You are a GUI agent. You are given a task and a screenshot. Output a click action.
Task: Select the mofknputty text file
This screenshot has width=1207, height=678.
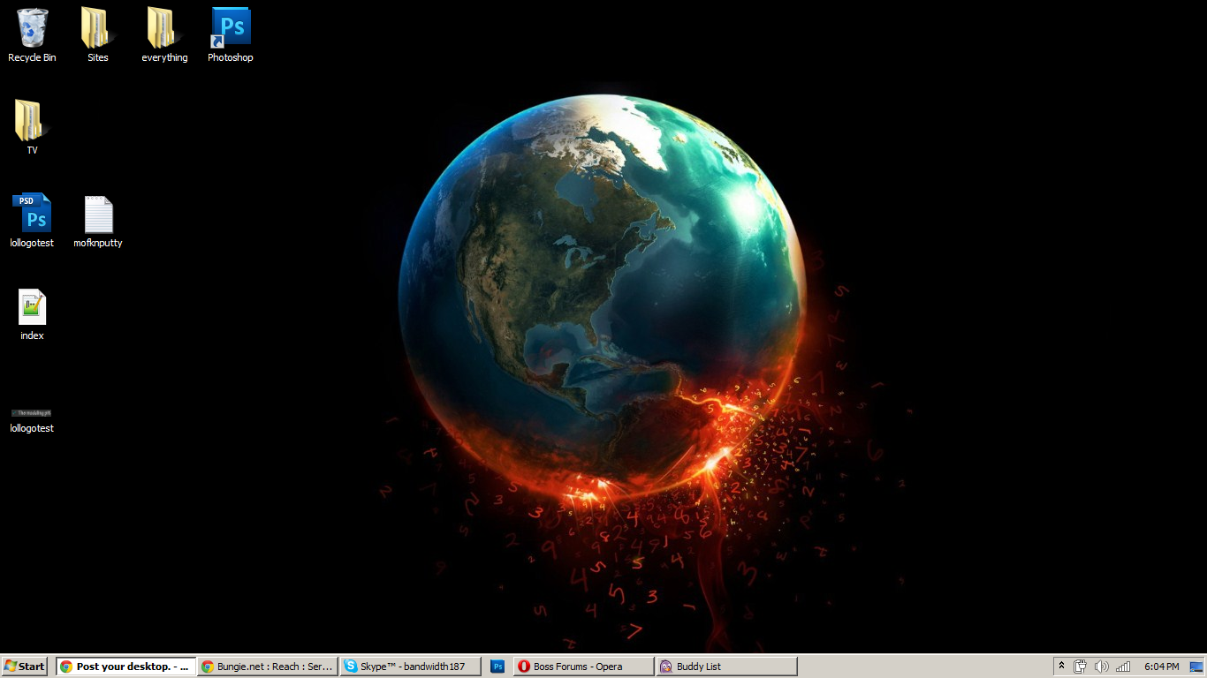(98, 215)
